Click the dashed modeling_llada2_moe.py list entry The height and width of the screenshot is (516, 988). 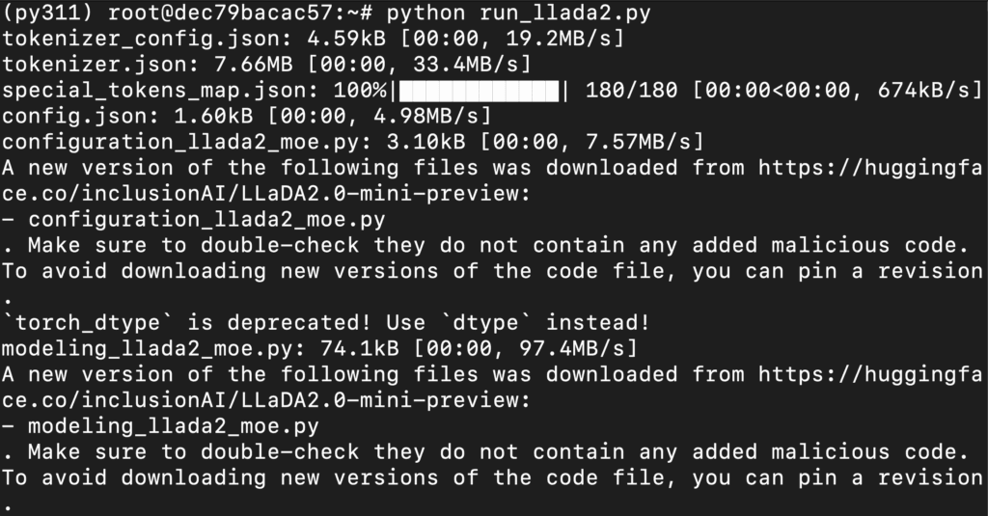[x=174, y=425]
